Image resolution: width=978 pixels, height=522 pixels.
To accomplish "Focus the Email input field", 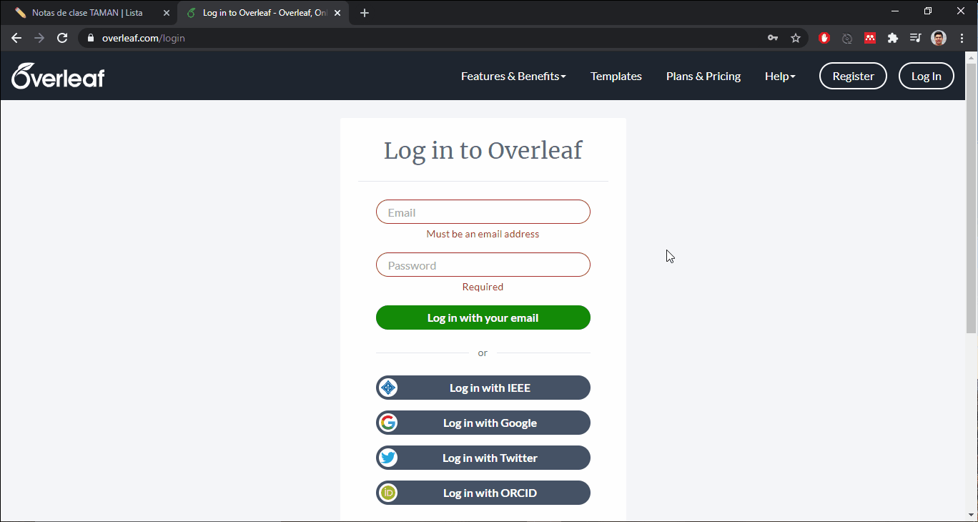I will point(483,212).
